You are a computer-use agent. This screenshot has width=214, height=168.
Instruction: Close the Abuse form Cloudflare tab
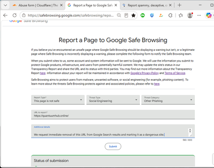pyautogui.click(x=61, y=5)
